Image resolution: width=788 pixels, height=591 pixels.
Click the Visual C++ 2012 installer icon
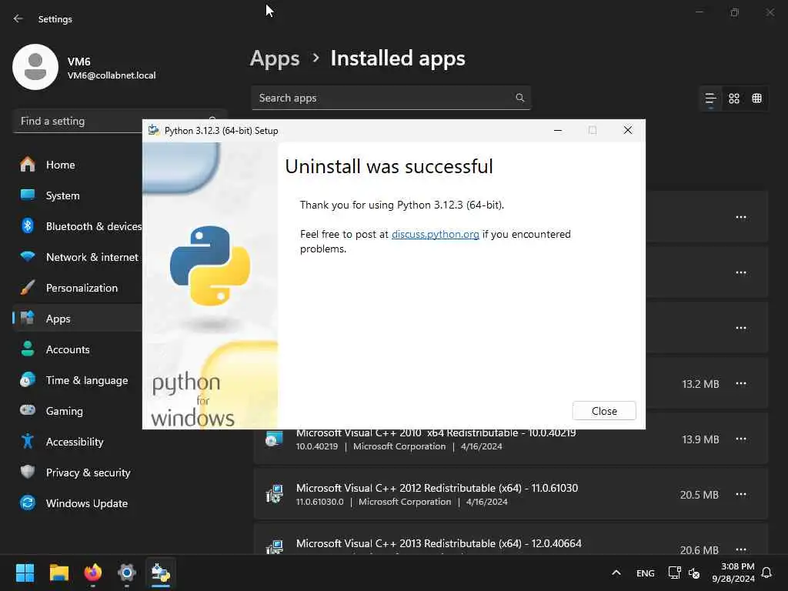[x=275, y=494]
